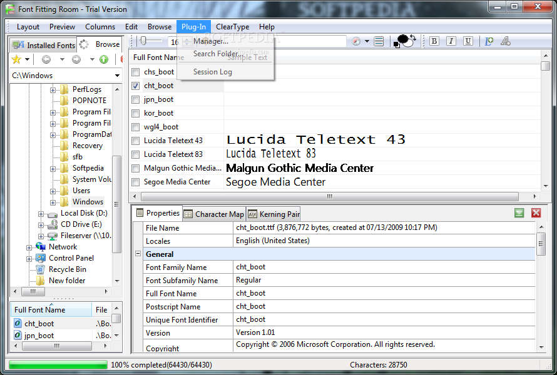Click the green up-folder icon
This screenshot has width=557, height=375.
click(x=104, y=59)
